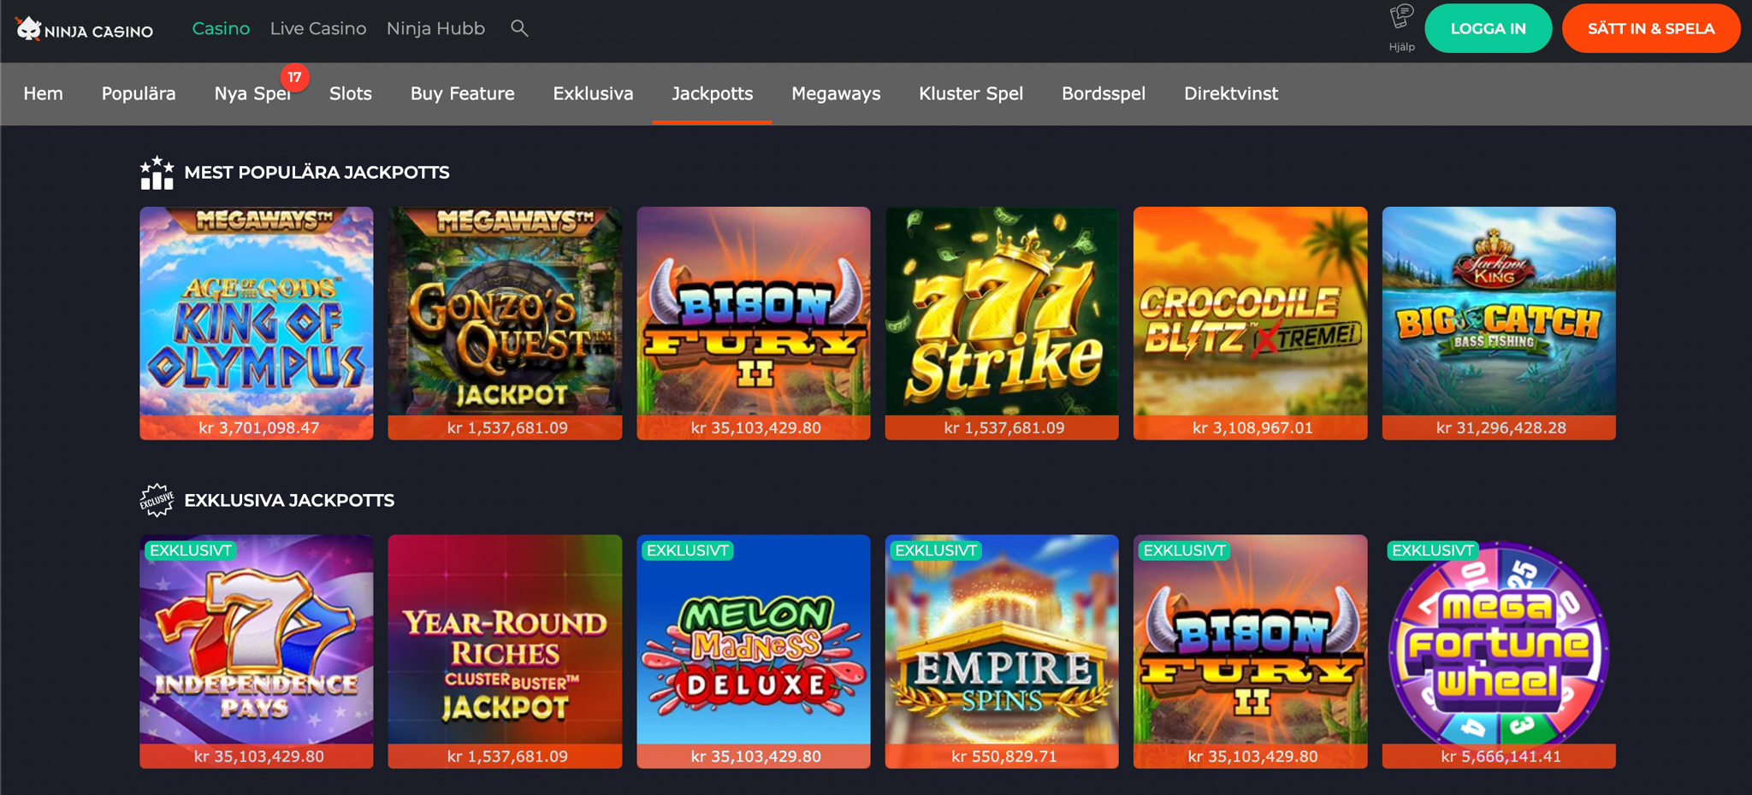Open the Populära tab

[x=139, y=93]
